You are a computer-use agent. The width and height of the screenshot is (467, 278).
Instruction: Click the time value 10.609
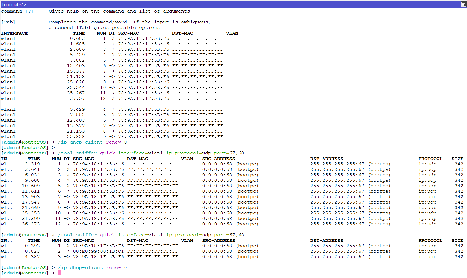pos(31,186)
